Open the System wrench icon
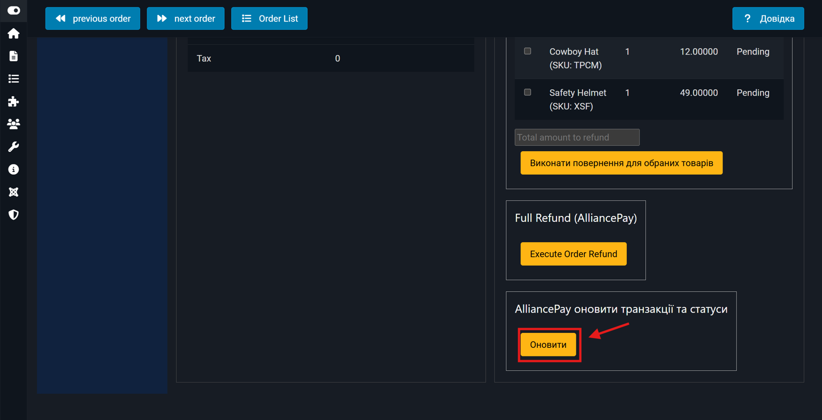The width and height of the screenshot is (822, 420). pyautogui.click(x=13, y=147)
